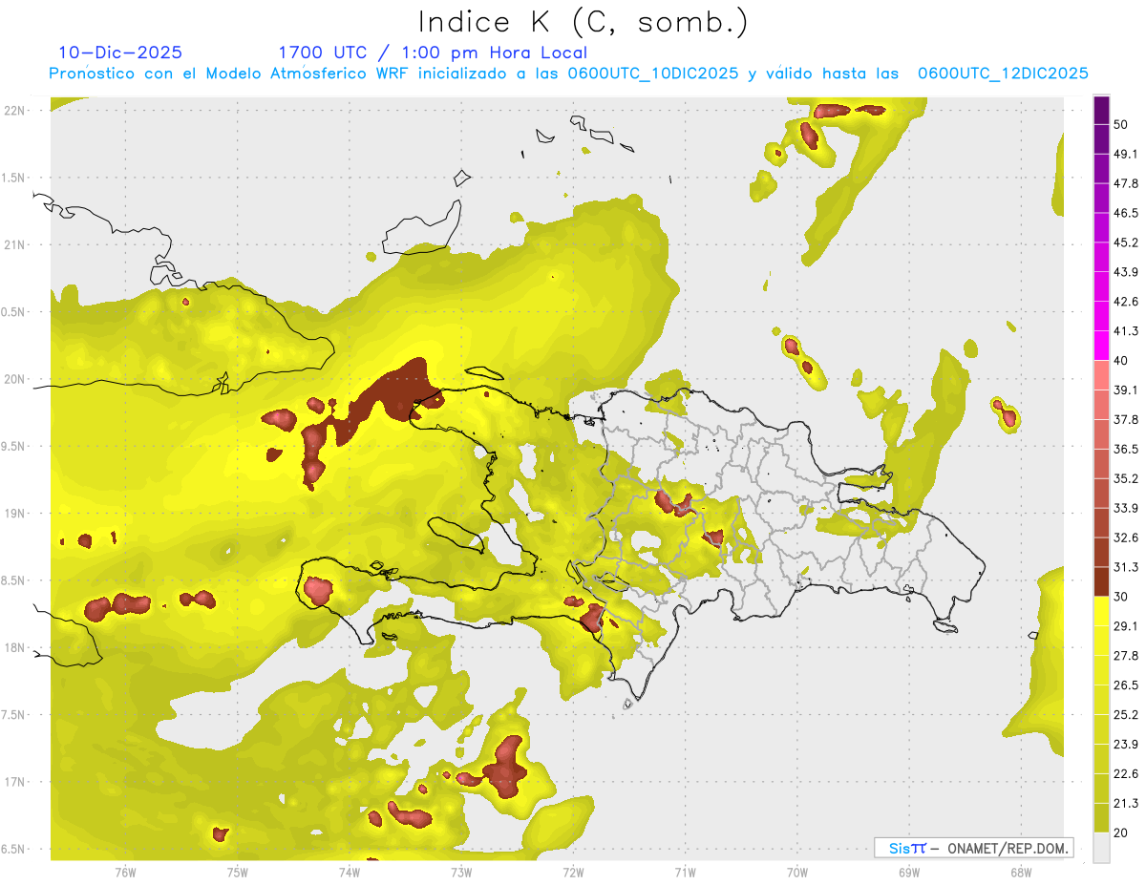Click the legend value 21.3

[1126, 803]
